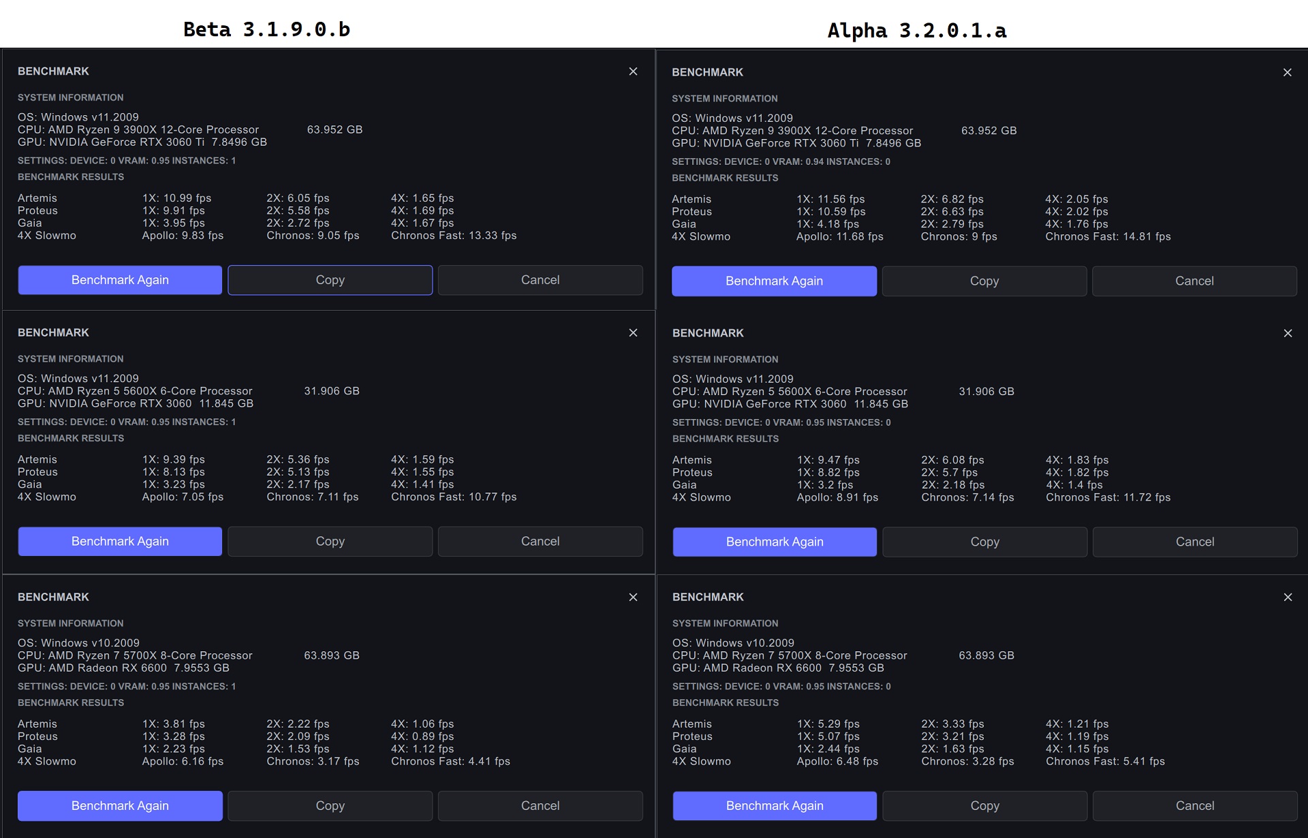Image resolution: width=1308 pixels, height=838 pixels.
Task: Copy results from Alpha Ryzen 5 5600X panel
Action: [984, 542]
